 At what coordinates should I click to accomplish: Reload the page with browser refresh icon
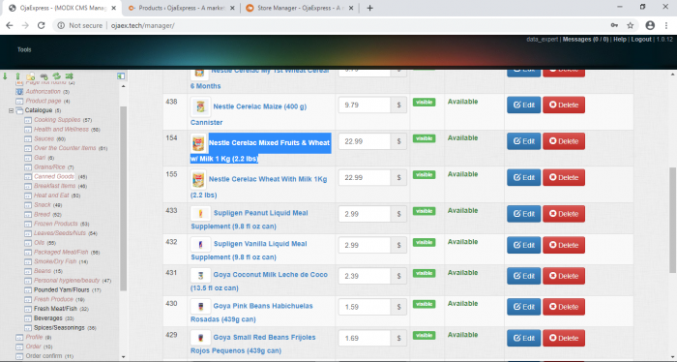click(41, 25)
